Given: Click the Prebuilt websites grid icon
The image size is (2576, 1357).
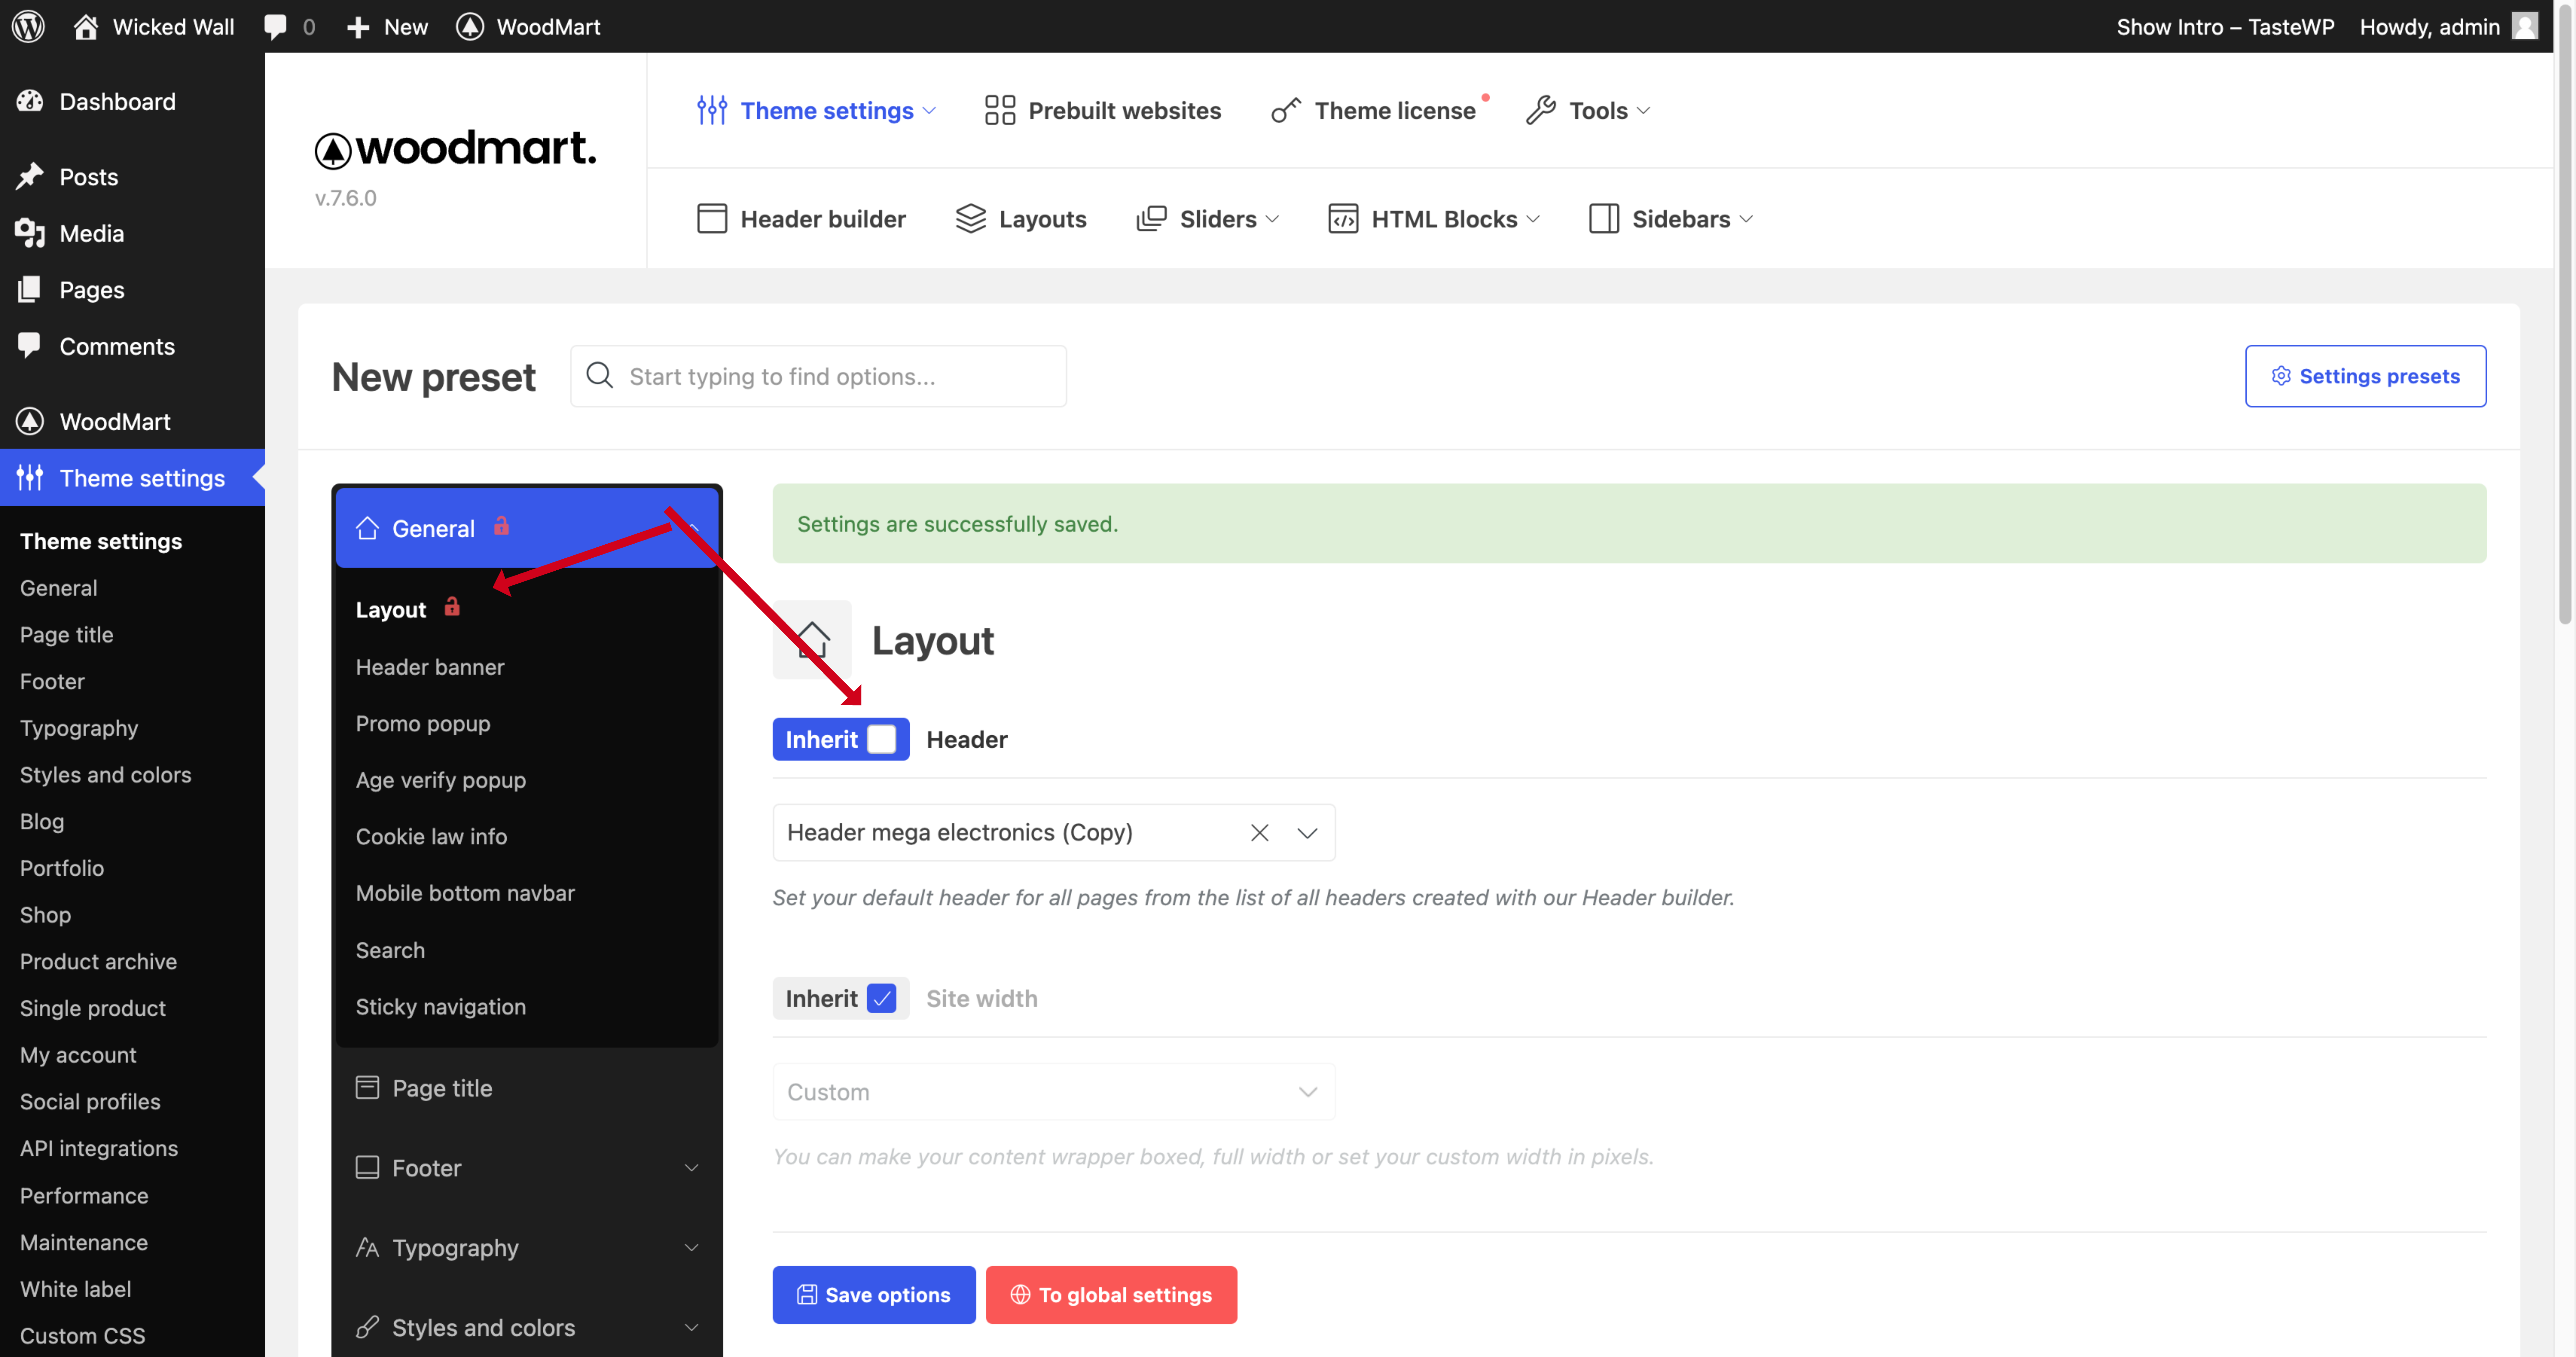Looking at the screenshot, I should [x=1000, y=110].
